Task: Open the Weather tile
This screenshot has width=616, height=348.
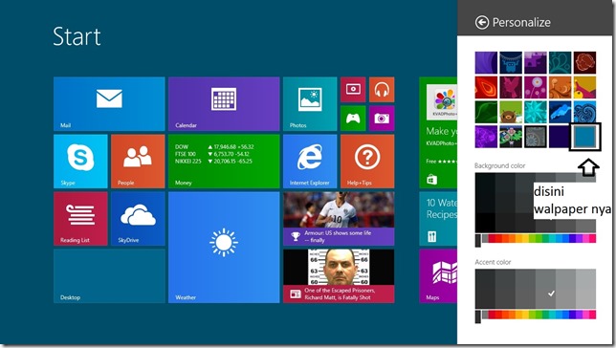Action: click(224, 248)
